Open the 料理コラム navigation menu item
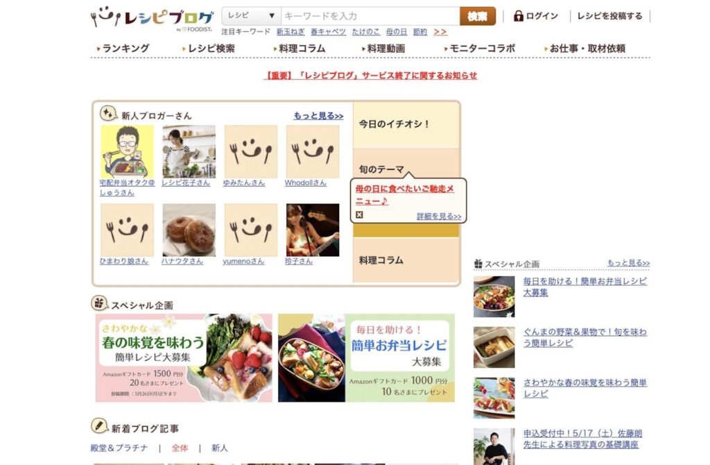 (300, 49)
